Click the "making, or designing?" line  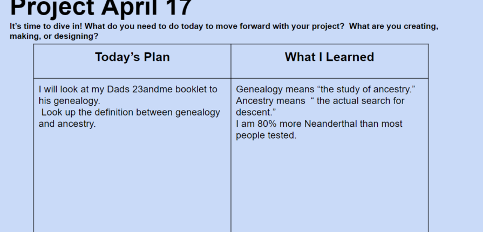tap(54, 36)
